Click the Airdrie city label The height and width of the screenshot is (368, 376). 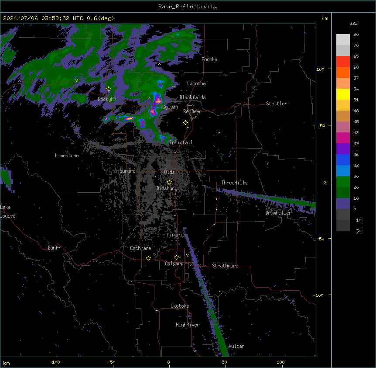(x=176, y=235)
